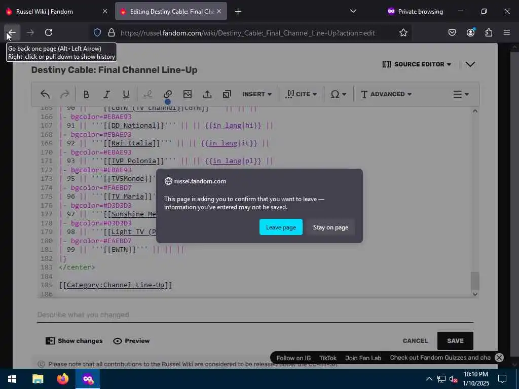
Task: Click Show changes
Action: pyautogui.click(x=74, y=341)
